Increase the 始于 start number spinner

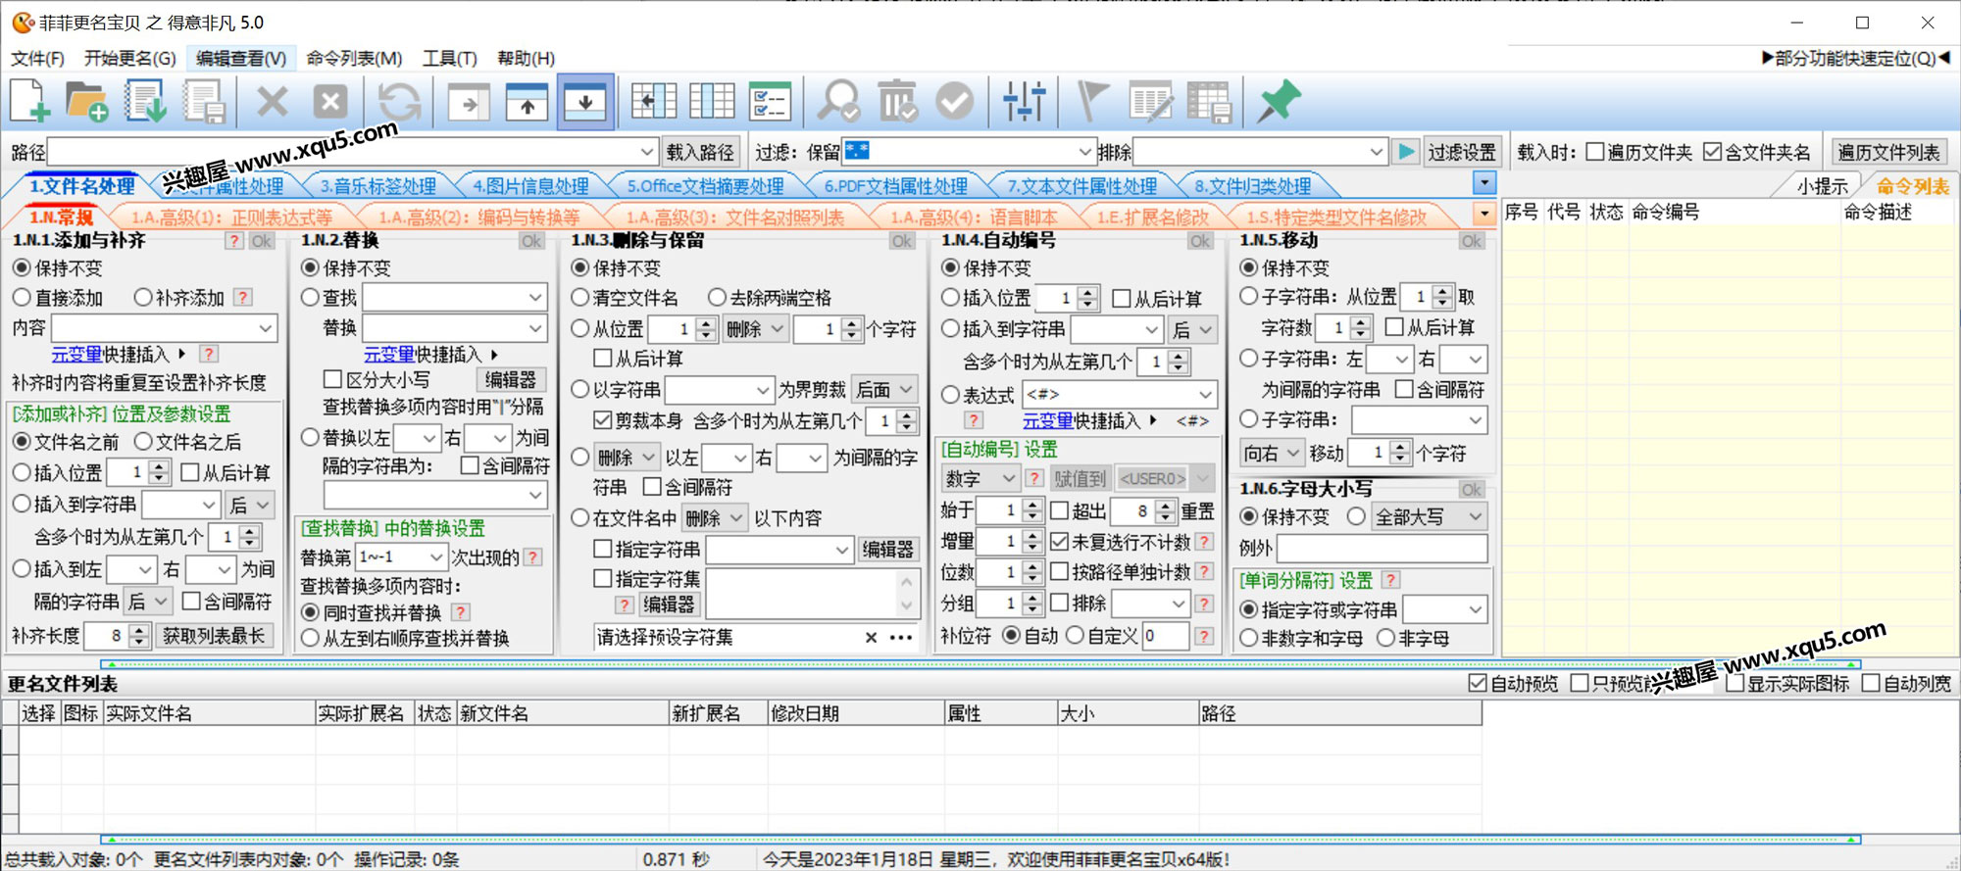[1031, 504]
